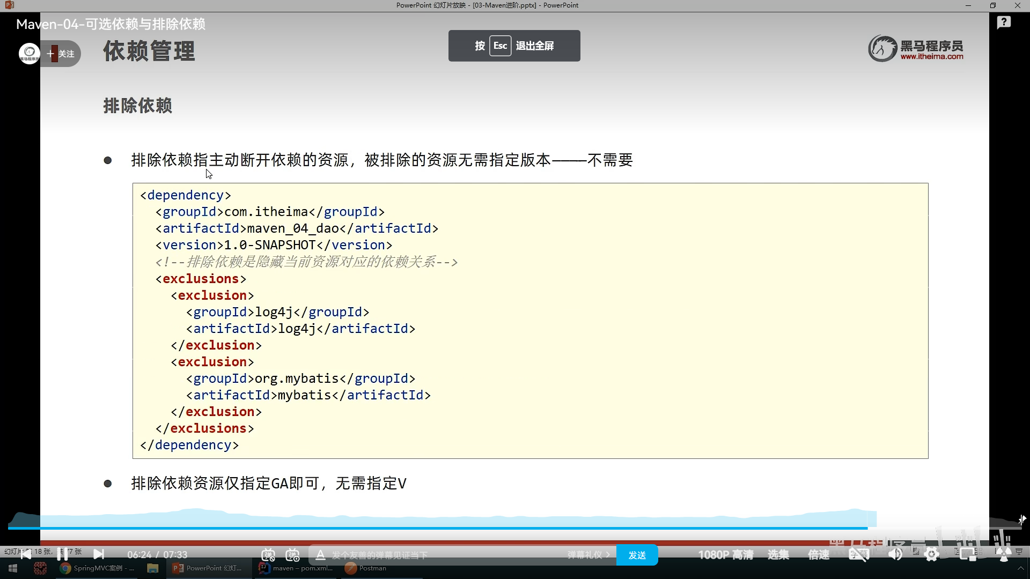Open danmaku text style options
The width and height of the screenshot is (1030, 579).
[x=320, y=555]
